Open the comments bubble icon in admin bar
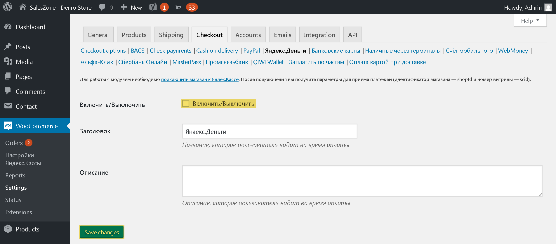556x244 pixels. [102, 7]
